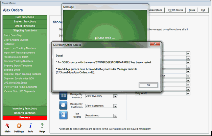Screen dimensions: 212x136
Task: Open the Help question mark icon
Action: click(42, 126)
